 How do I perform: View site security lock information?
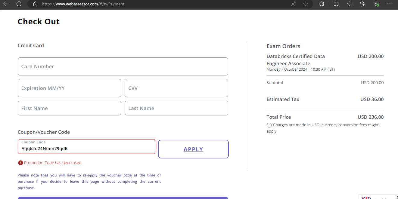click(x=35, y=4)
